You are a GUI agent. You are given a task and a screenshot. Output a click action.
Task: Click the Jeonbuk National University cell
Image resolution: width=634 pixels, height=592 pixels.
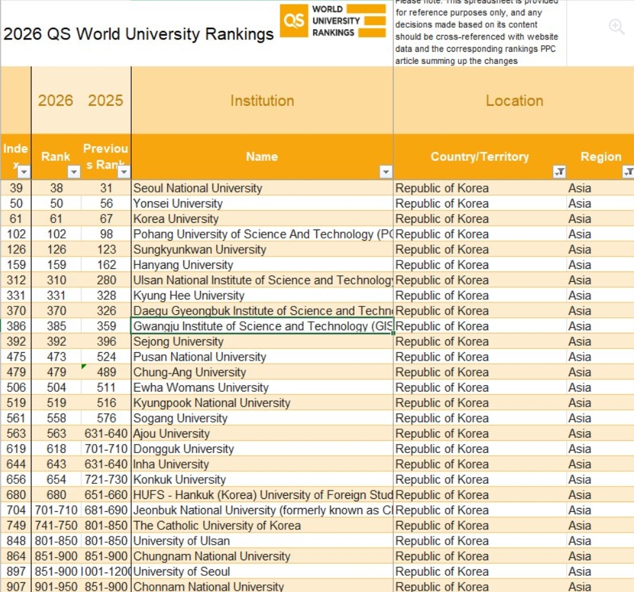click(262, 511)
